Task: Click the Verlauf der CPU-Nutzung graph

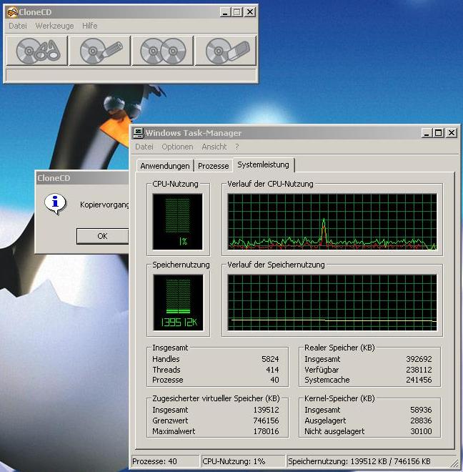Action: [332, 222]
